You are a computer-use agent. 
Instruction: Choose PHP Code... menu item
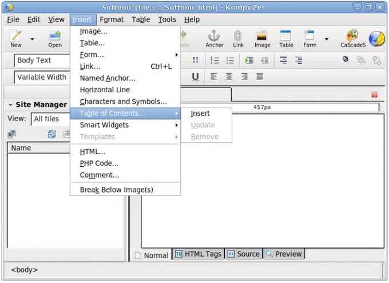125,163
